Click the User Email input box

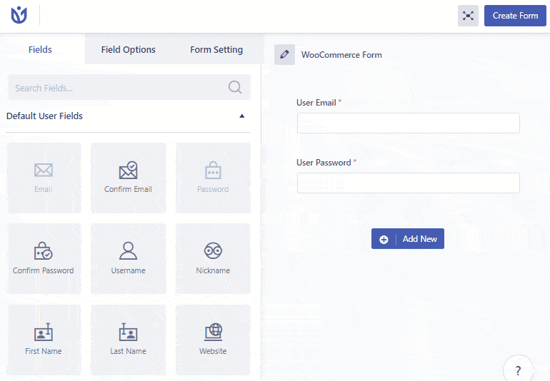(409, 123)
